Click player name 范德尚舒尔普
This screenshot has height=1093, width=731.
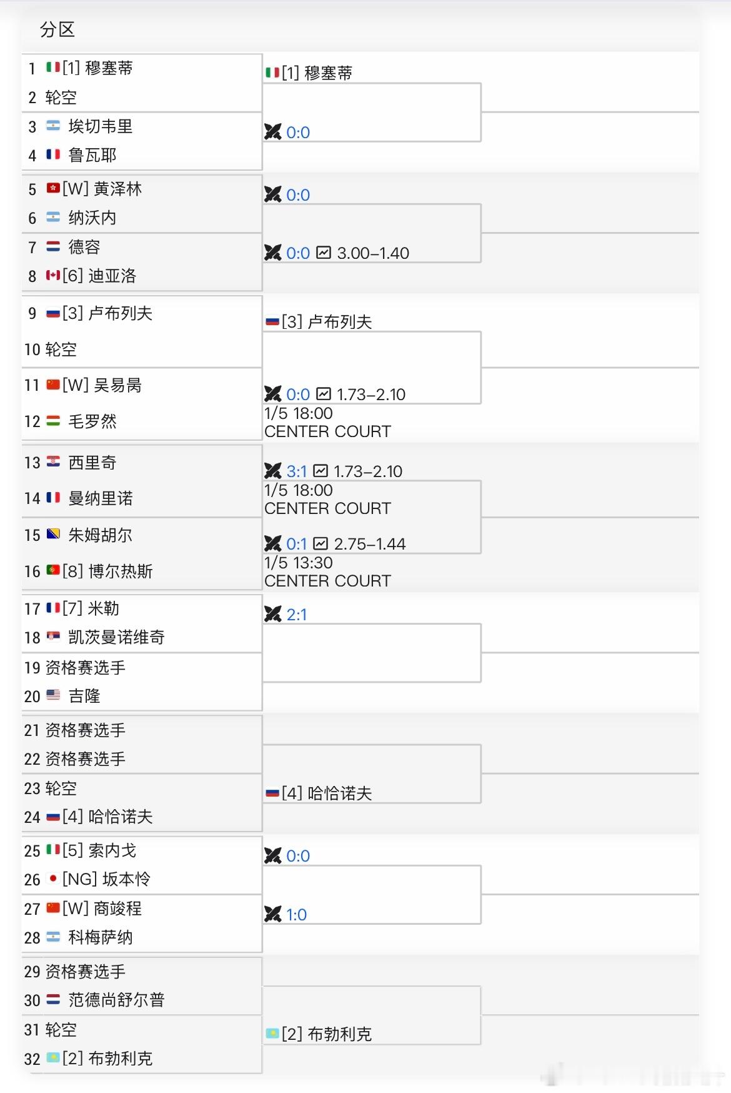click(x=116, y=1000)
